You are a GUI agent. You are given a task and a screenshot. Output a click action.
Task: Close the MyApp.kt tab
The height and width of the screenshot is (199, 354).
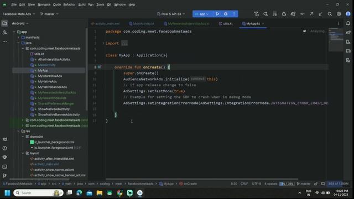pyautogui.click(x=263, y=23)
